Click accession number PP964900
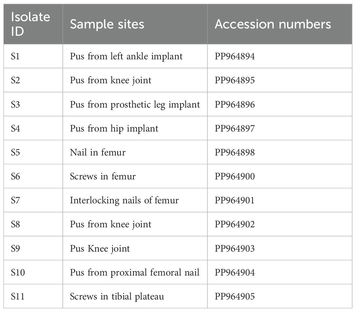 click(280, 176)
